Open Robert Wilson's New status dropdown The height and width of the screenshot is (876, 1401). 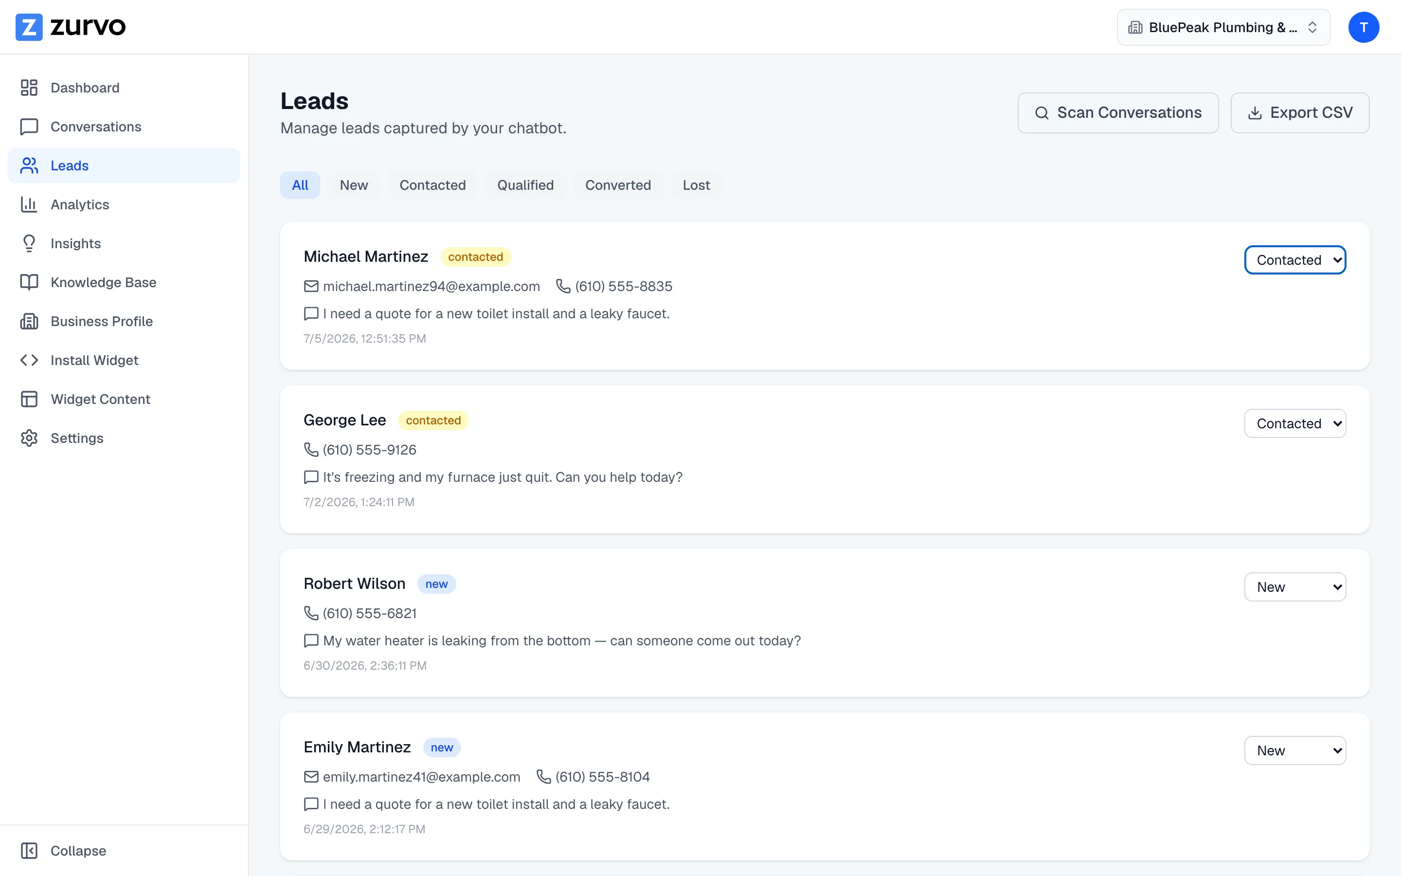1294,587
